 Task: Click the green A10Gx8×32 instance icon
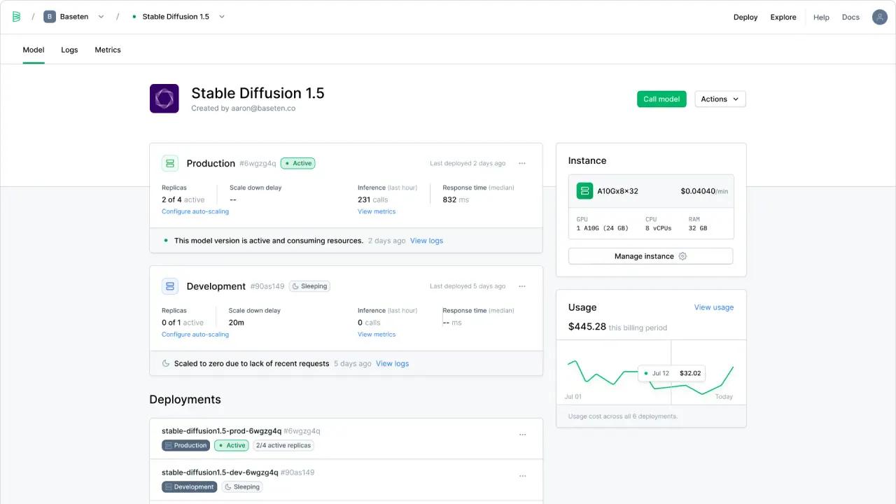coord(584,191)
